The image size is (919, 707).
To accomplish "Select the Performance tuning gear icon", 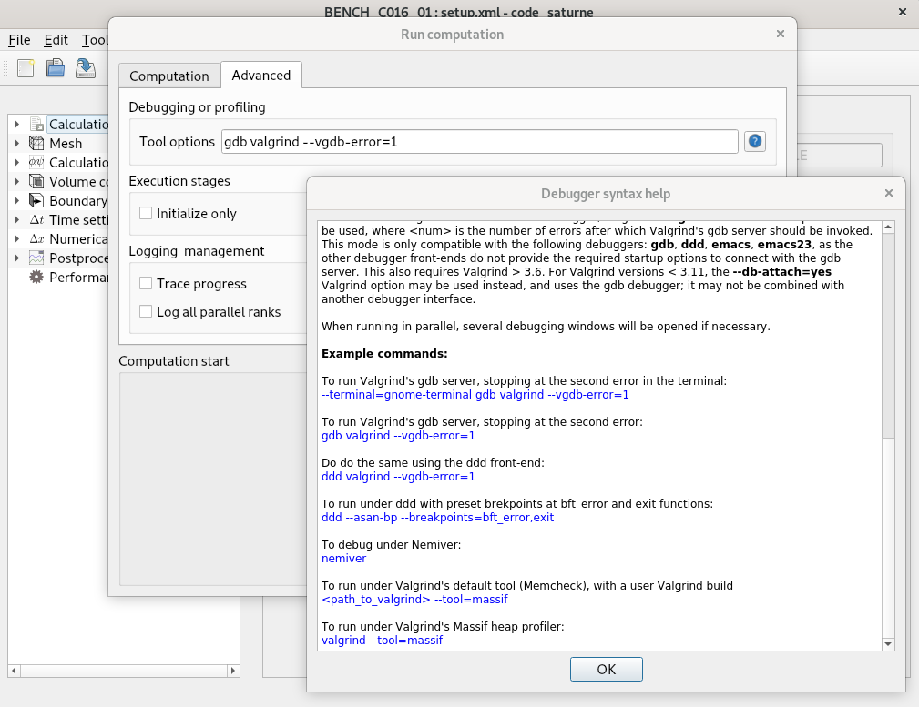I will (x=35, y=277).
